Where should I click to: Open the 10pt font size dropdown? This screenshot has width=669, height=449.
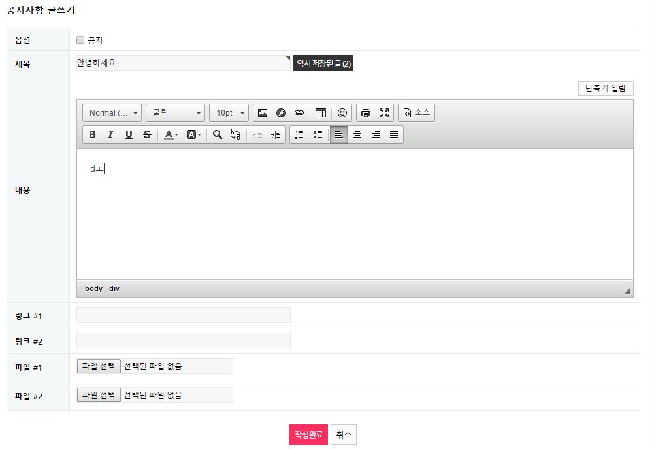click(x=229, y=113)
